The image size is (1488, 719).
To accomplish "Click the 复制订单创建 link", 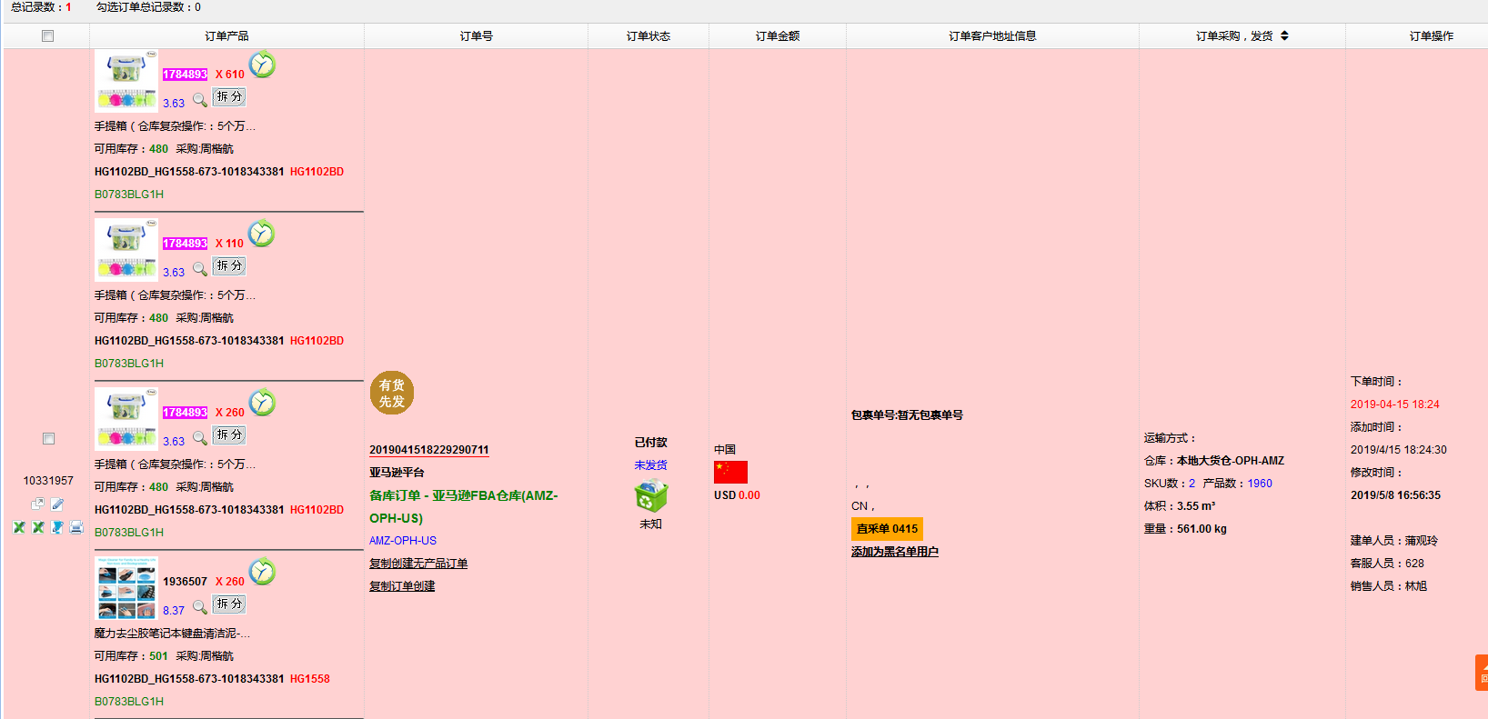I will (x=402, y=586).
